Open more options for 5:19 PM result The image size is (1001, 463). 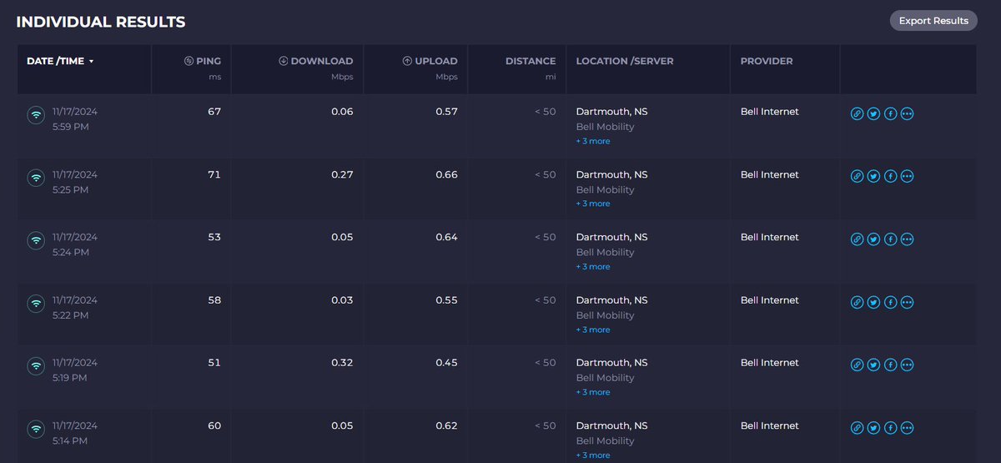pos(908,365)
